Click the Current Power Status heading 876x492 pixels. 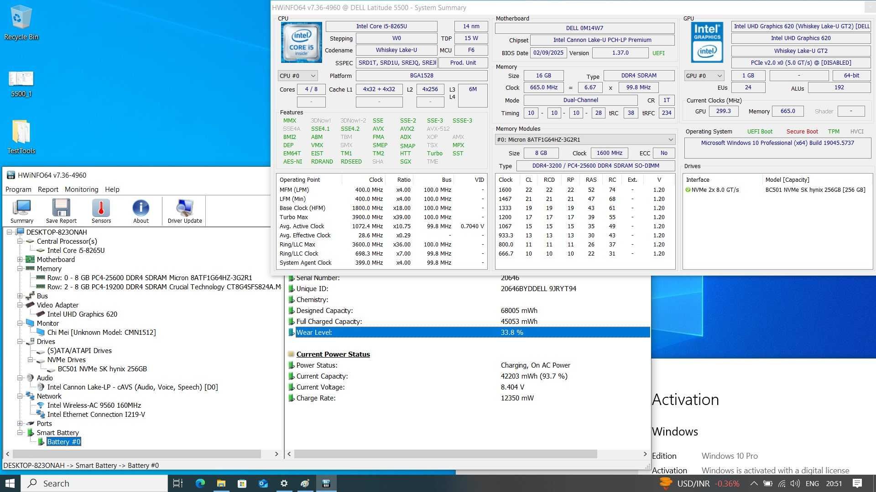coord(333,354)
